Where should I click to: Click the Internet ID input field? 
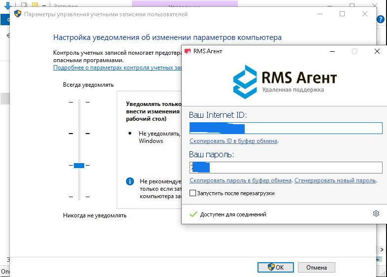pyautogui.click(x=286, y=128)
